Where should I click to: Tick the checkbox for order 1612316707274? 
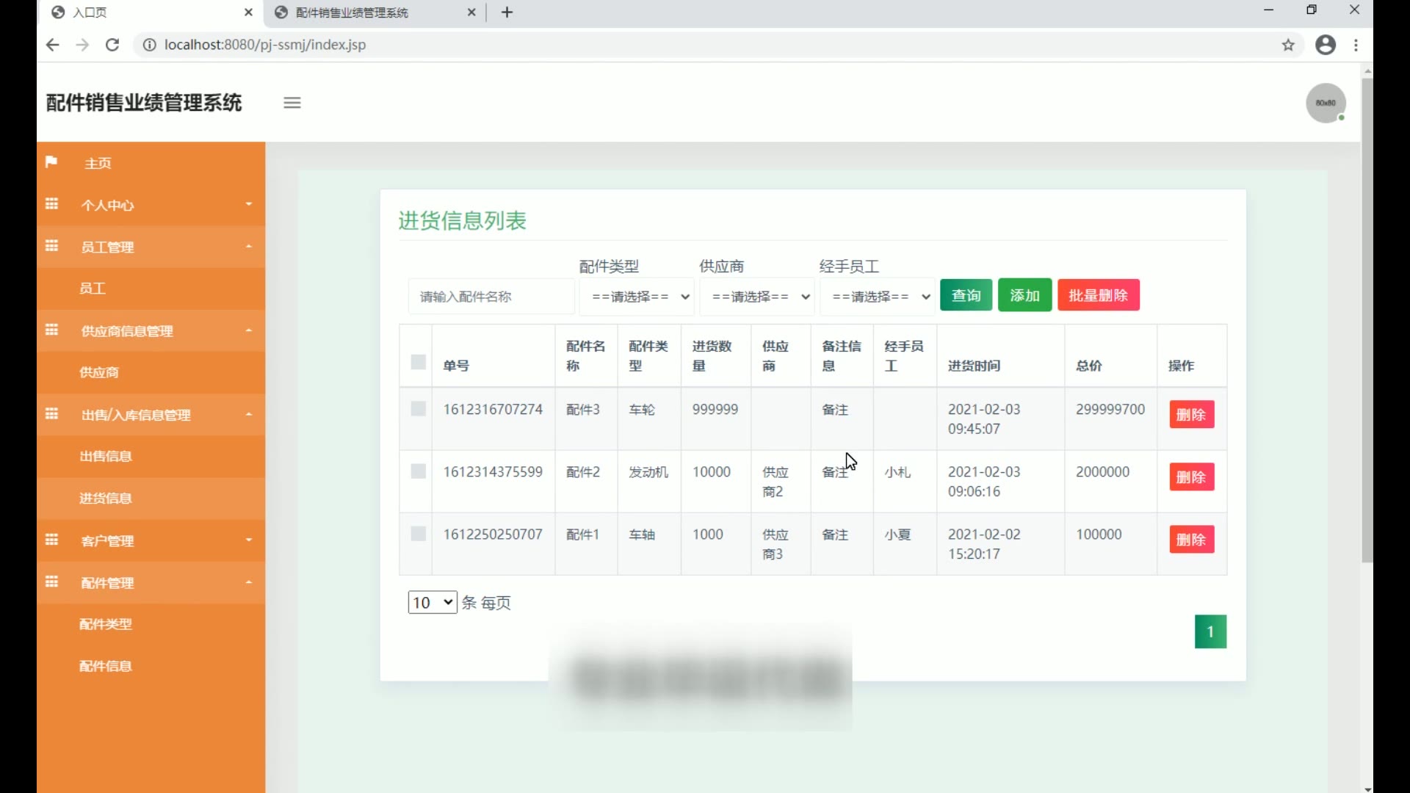[x=418, y=409]
